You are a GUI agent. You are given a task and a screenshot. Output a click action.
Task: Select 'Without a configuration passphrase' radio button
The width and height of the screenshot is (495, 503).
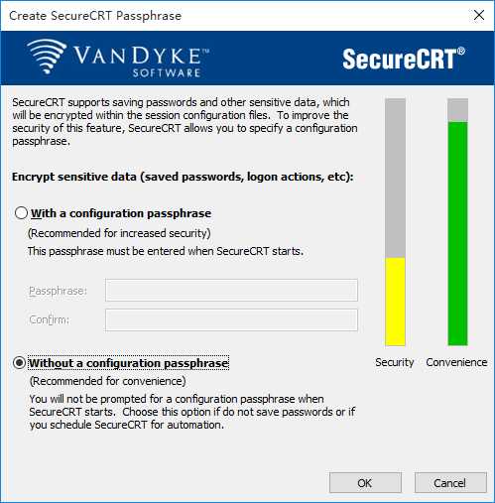tap(20, 363)
